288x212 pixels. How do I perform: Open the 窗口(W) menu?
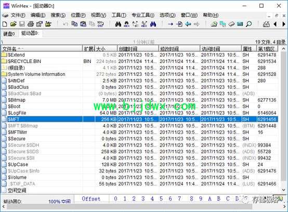coord(189,15)
